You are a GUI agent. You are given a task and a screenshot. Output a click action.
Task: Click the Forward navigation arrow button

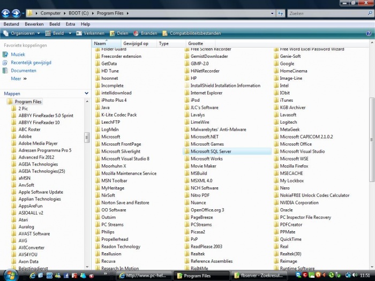[x=16, y=13]
